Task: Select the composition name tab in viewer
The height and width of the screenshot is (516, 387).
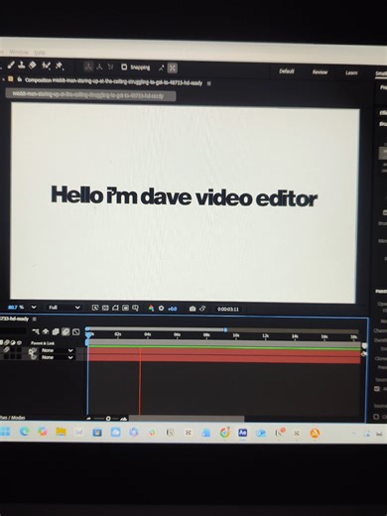Action: 90,95
